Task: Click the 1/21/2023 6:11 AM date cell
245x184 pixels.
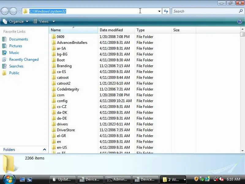Action: tap(115, 124)
